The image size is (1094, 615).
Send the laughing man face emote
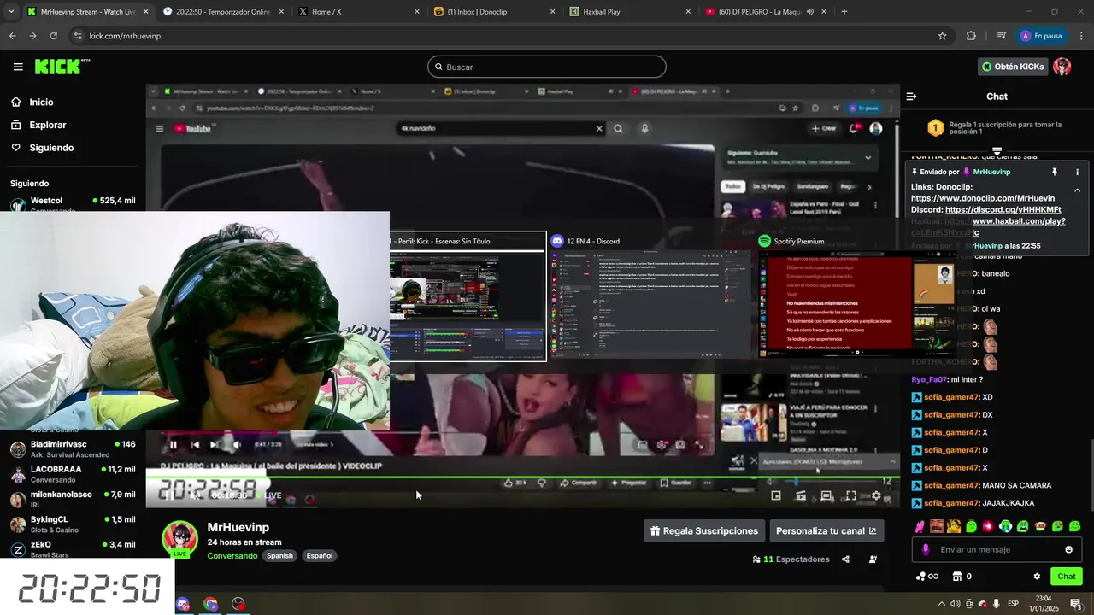tap(937, 526)
